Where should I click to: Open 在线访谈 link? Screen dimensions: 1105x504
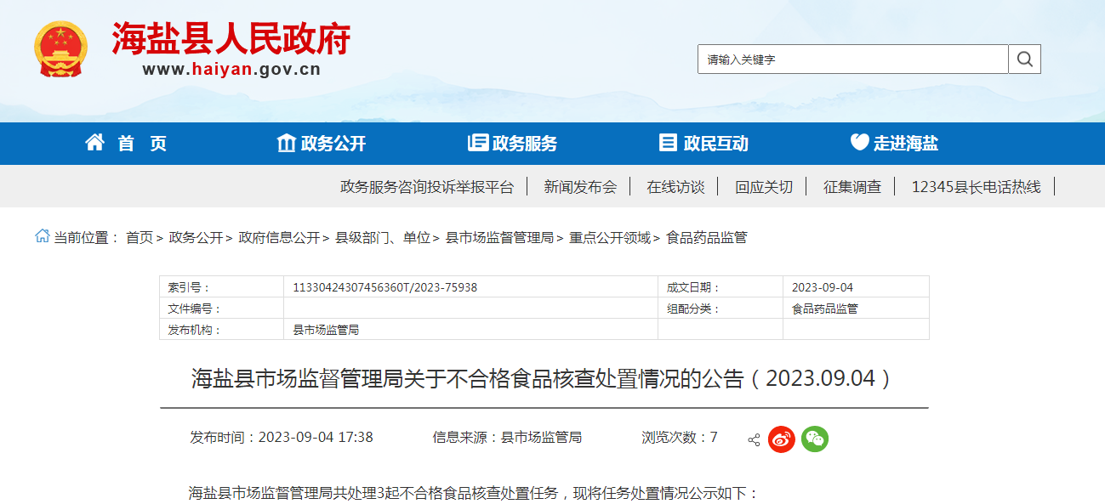(x=675, y=187)
